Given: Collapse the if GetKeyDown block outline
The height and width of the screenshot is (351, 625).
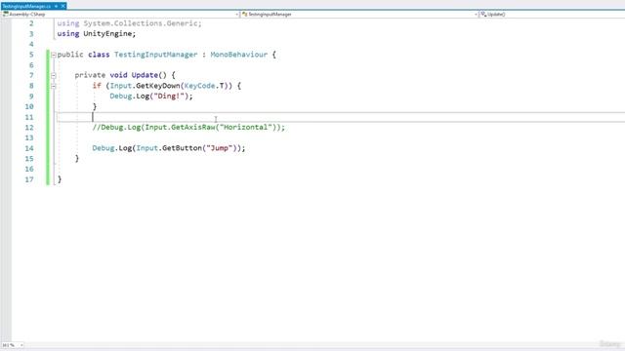Looking at the screenshot, I should click(54, 86).
